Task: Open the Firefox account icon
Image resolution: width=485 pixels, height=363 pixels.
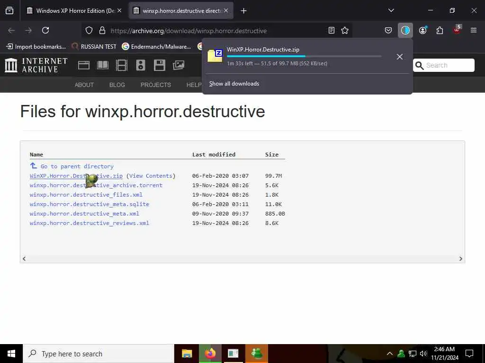Action: (x=422, y=30)
